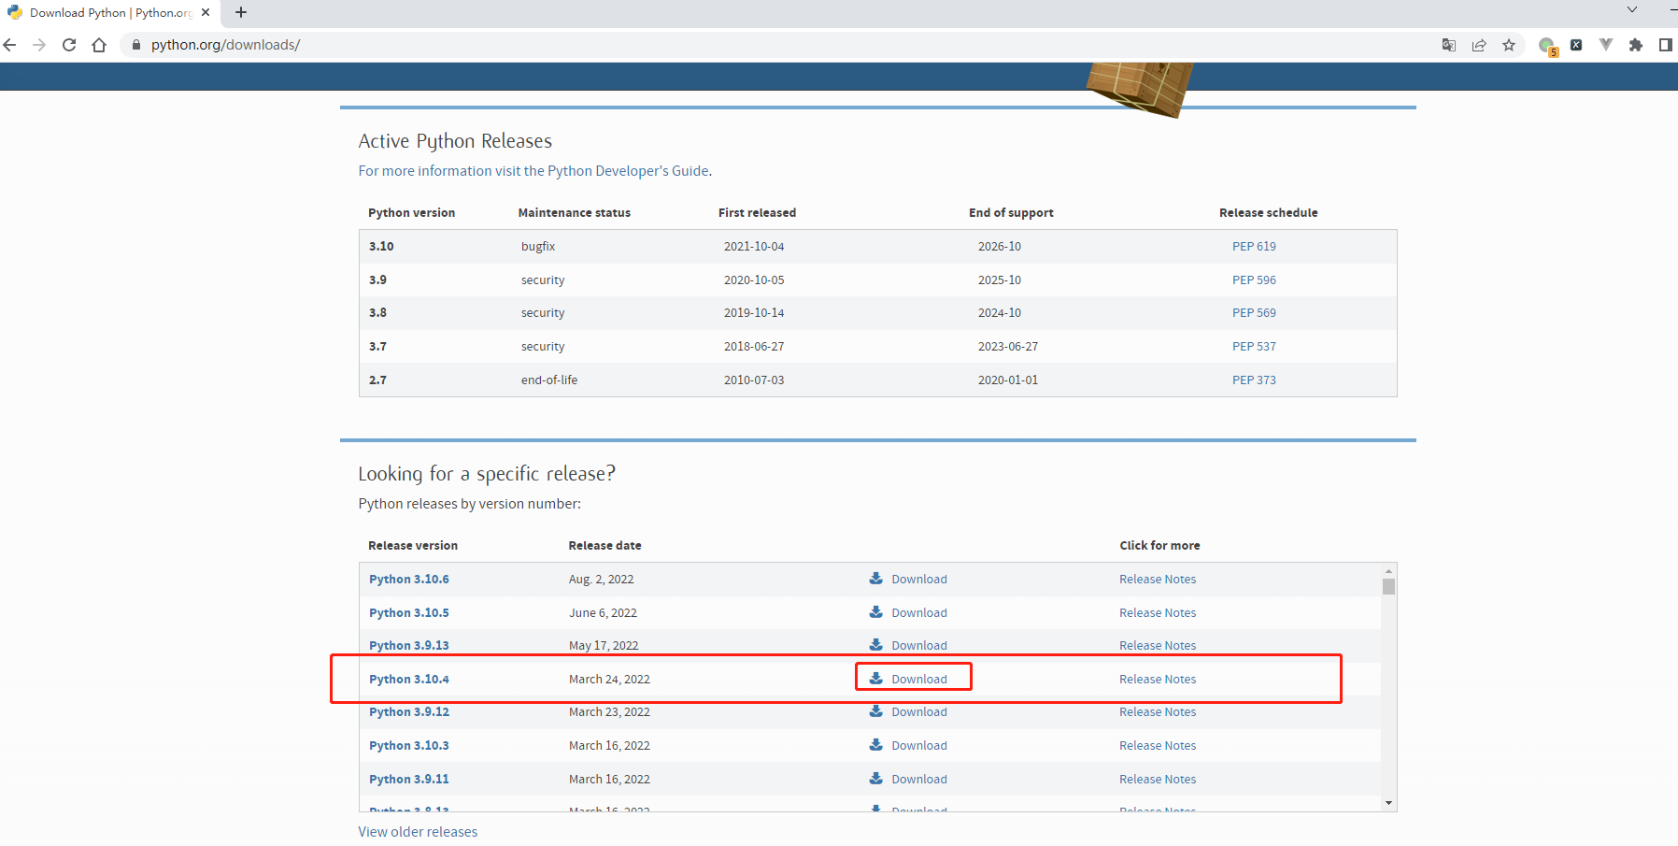
Task: Open the dark X extension icon
Action: pos(1576,45)
